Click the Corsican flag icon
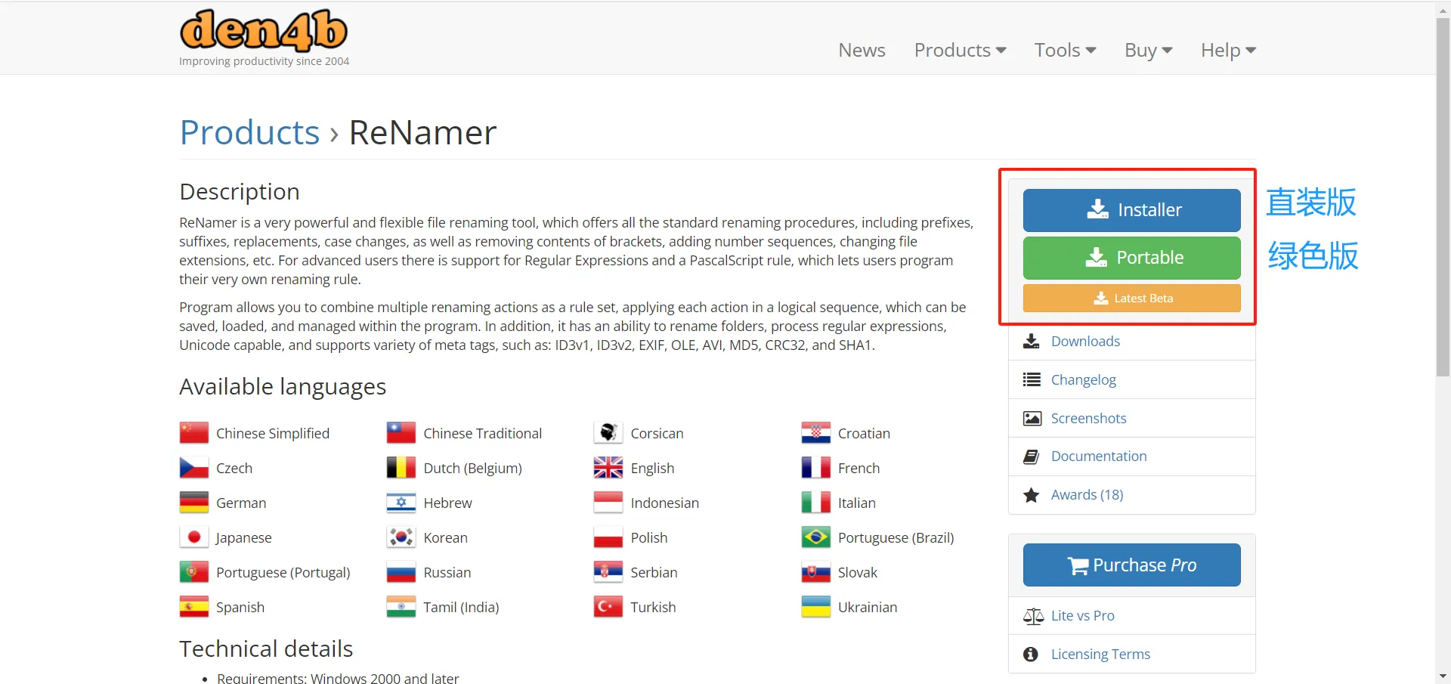 point(608,433)
